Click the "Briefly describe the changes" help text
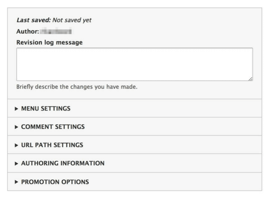This screenshot has width=269, height=200. point(77,87)
